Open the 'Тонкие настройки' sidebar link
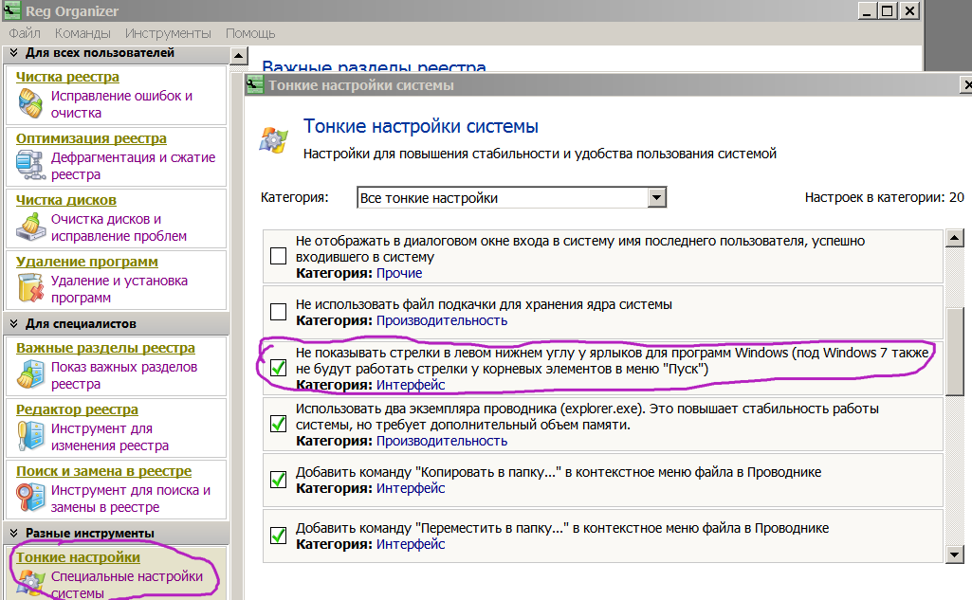Image resolution: width=972 pixels, height=600 pixels. pos(78,557)
